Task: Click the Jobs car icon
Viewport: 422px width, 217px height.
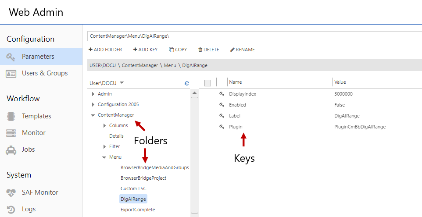Action: pos(11,149)
